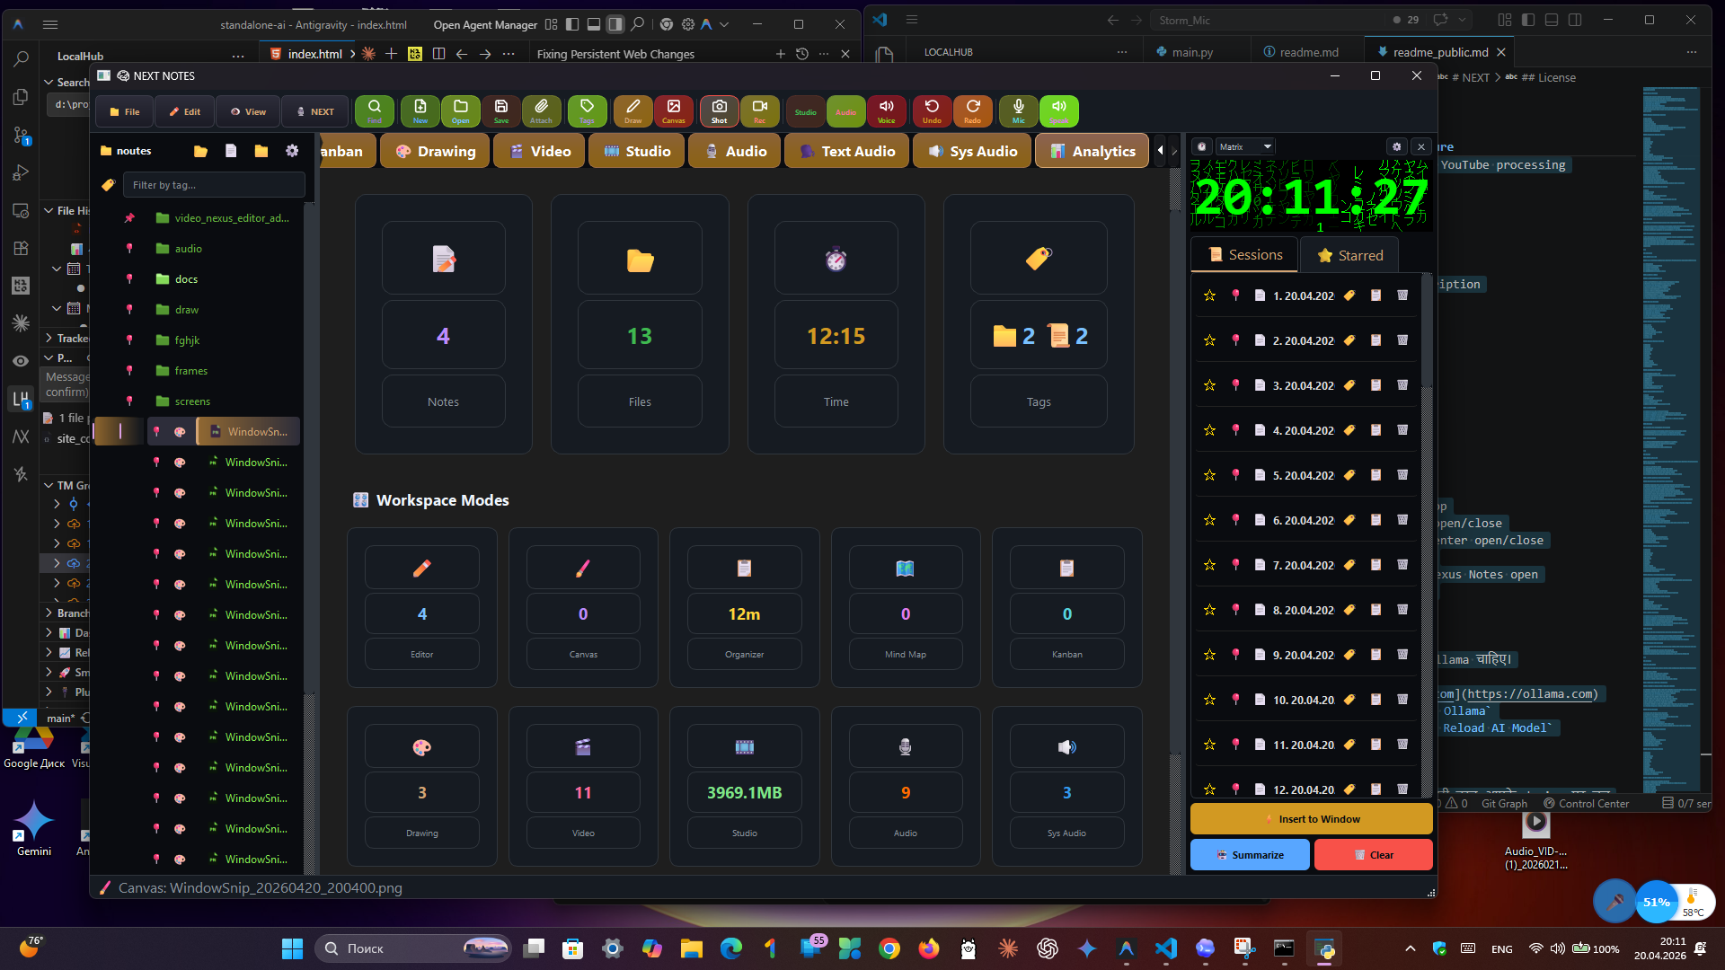
Task: Click the red Clear button
Action: (x=1374, y=855)
